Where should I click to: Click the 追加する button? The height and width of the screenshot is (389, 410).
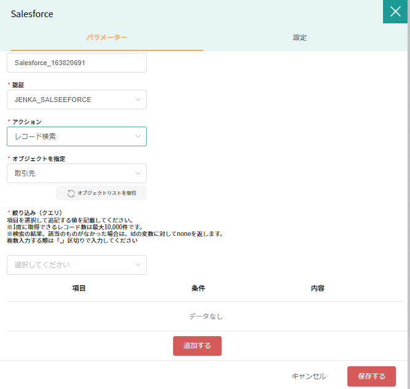pos(197,346)
